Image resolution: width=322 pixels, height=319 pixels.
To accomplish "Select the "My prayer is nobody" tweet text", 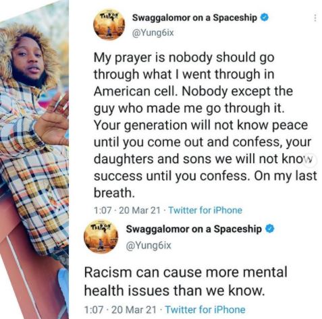I will coord(205,125).
